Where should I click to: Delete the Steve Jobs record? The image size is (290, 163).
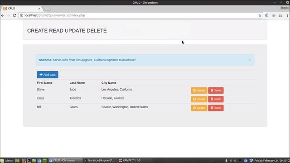click(x=216, y=91)
